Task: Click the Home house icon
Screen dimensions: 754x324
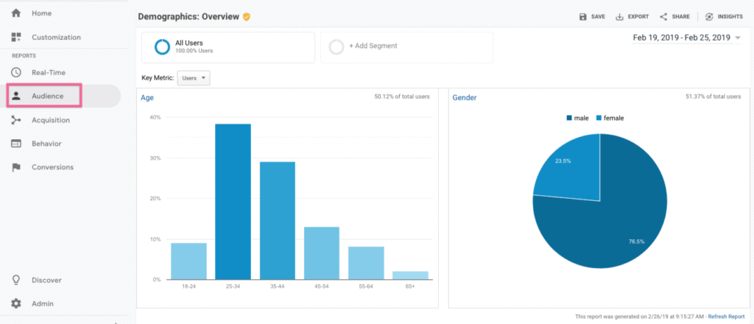Action: (16, 13)
